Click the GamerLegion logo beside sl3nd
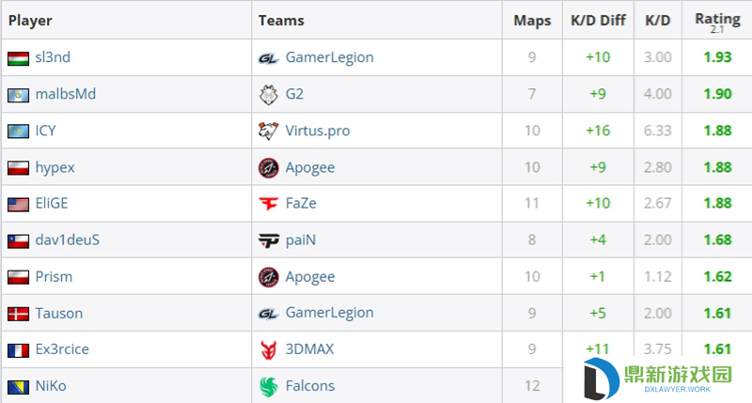 268,58
